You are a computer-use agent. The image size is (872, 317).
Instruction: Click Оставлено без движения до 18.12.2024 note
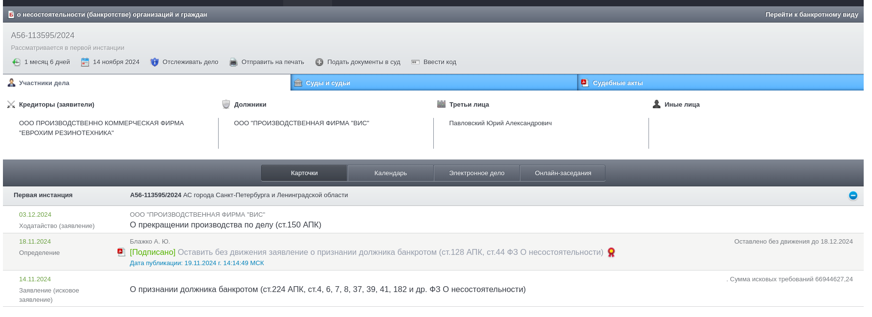tap(793, 242)
